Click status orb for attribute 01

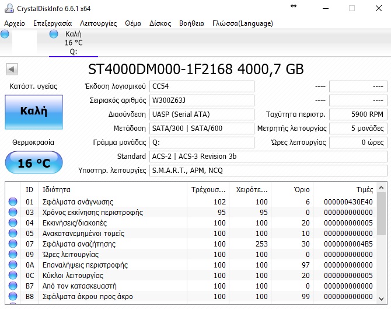click(13, 202)
